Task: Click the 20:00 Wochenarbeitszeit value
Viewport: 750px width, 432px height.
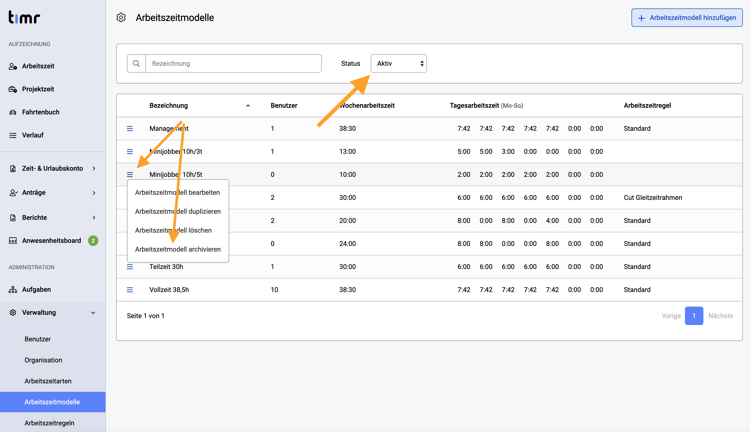Action: (347, 220)
